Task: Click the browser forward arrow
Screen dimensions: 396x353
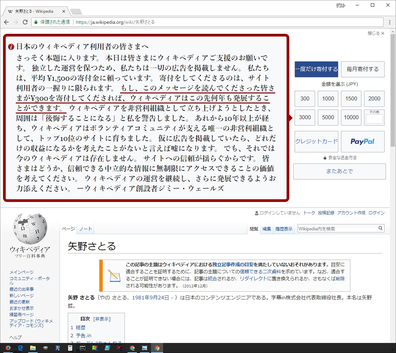Action: point(16,22)
